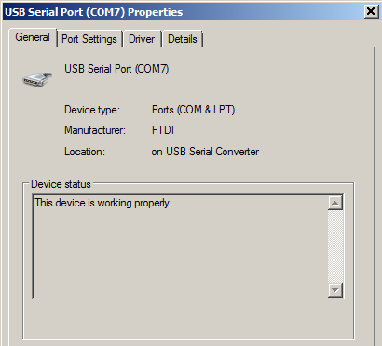This screenshot has height=346, width=382.
Task: Click the Location label
Action: 85,152
